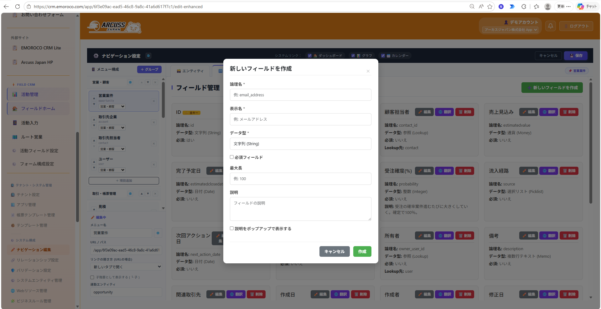Reload the page in the browser
The height and width of the screenshot is (309, 601).
point(18,7)
